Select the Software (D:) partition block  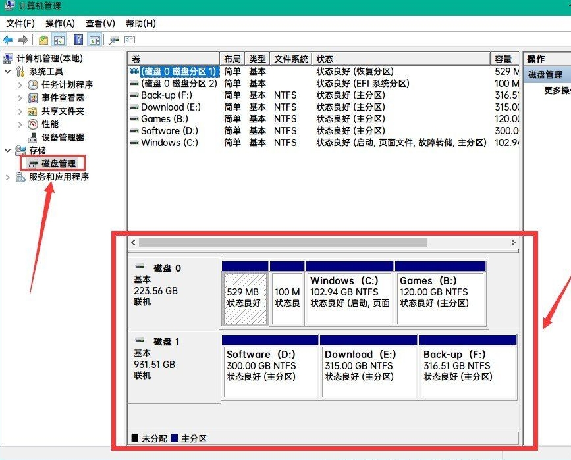(270, 368)
